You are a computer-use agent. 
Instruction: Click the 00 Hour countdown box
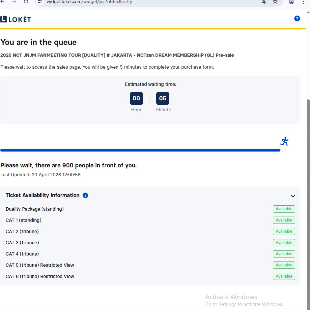coord(136,98)
